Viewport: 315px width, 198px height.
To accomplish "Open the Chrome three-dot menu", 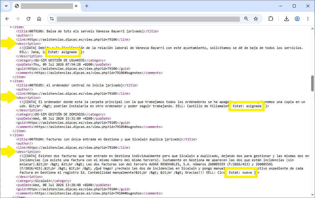I will point(308,19).
